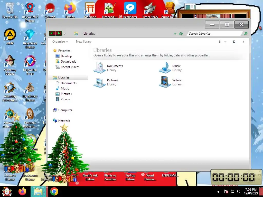This screenshot has height=197, width=263.
Task: Click the Mahjong desktop shortcut
Action: point(90,10)
